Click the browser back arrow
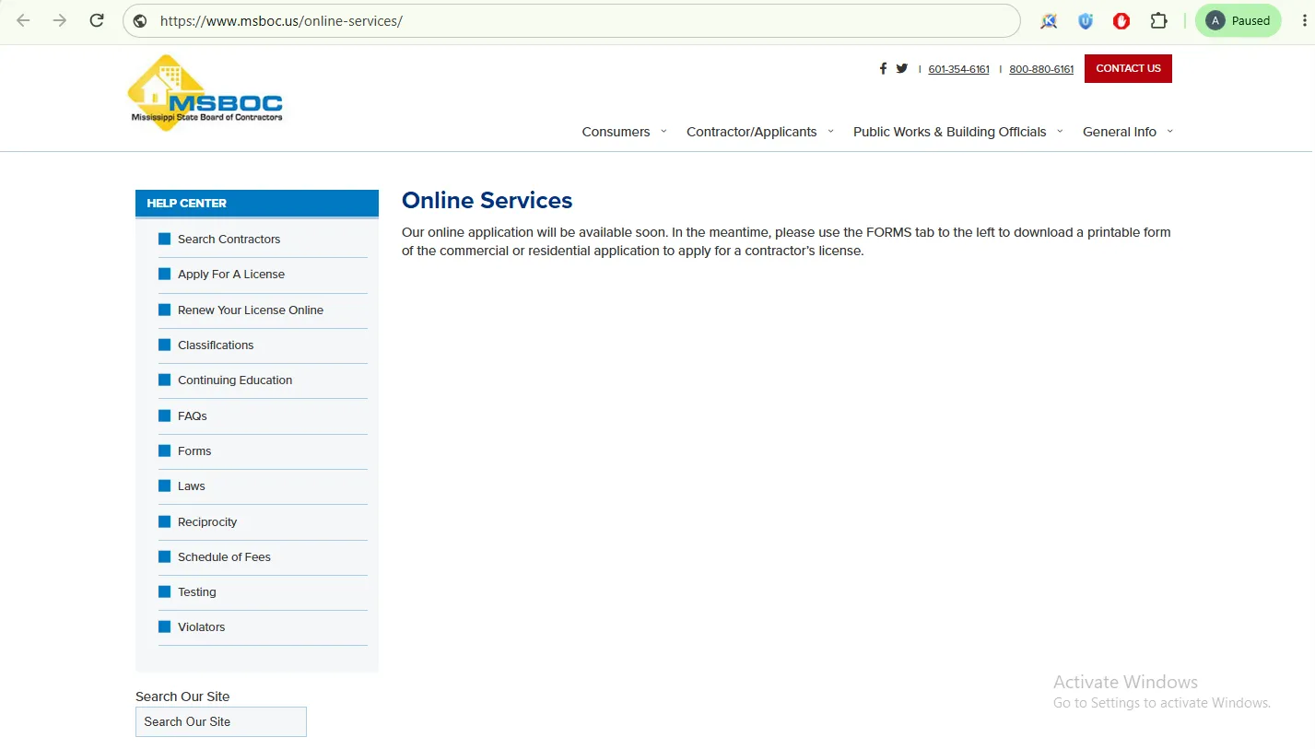Viewport: 1315px width, 749px height. point(23,20)
